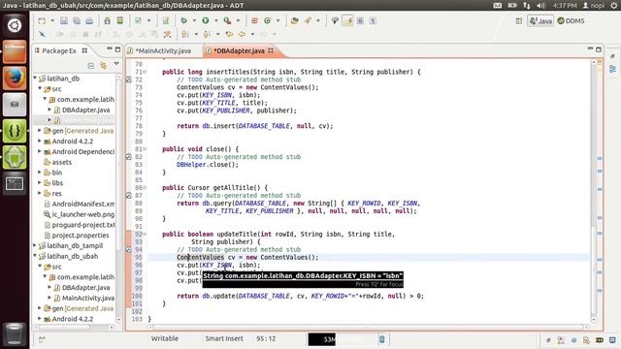
Task: Click the Open Type toolbar icon
Action: tap(294, 20)
